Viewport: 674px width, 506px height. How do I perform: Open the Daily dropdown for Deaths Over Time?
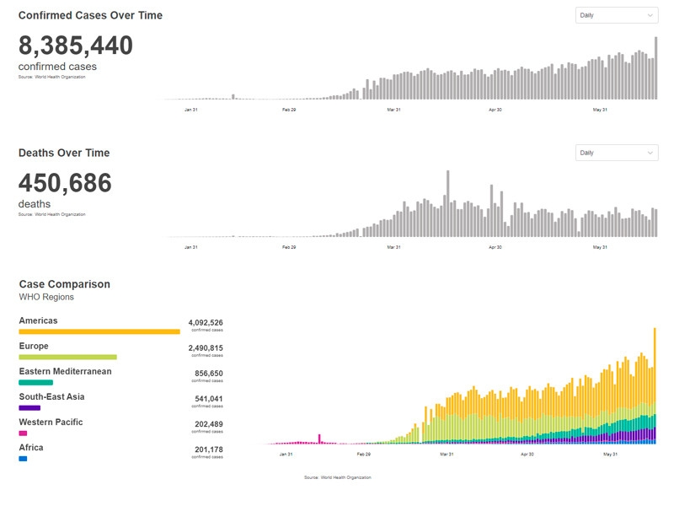coord(617,153)
